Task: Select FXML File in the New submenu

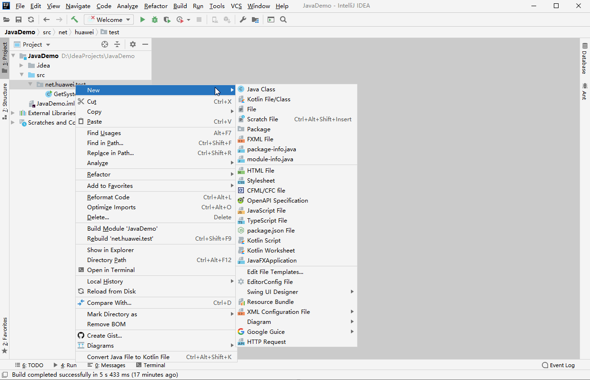Action: tap(296, 139)
